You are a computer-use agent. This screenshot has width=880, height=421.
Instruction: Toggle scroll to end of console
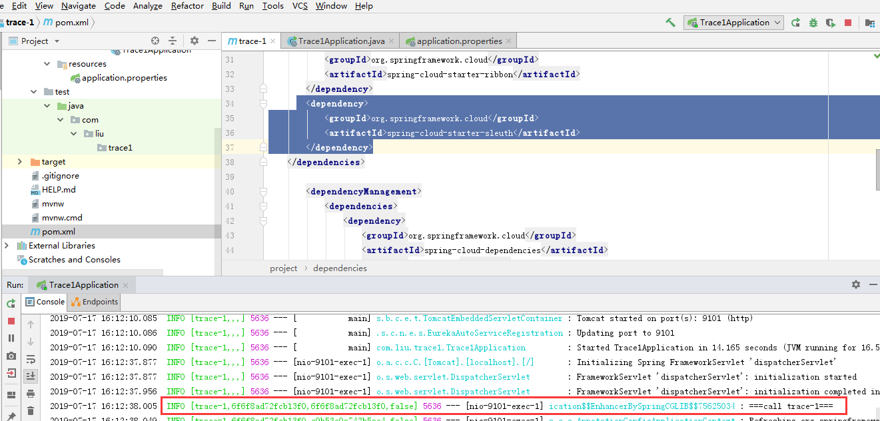tap(31, 376)
